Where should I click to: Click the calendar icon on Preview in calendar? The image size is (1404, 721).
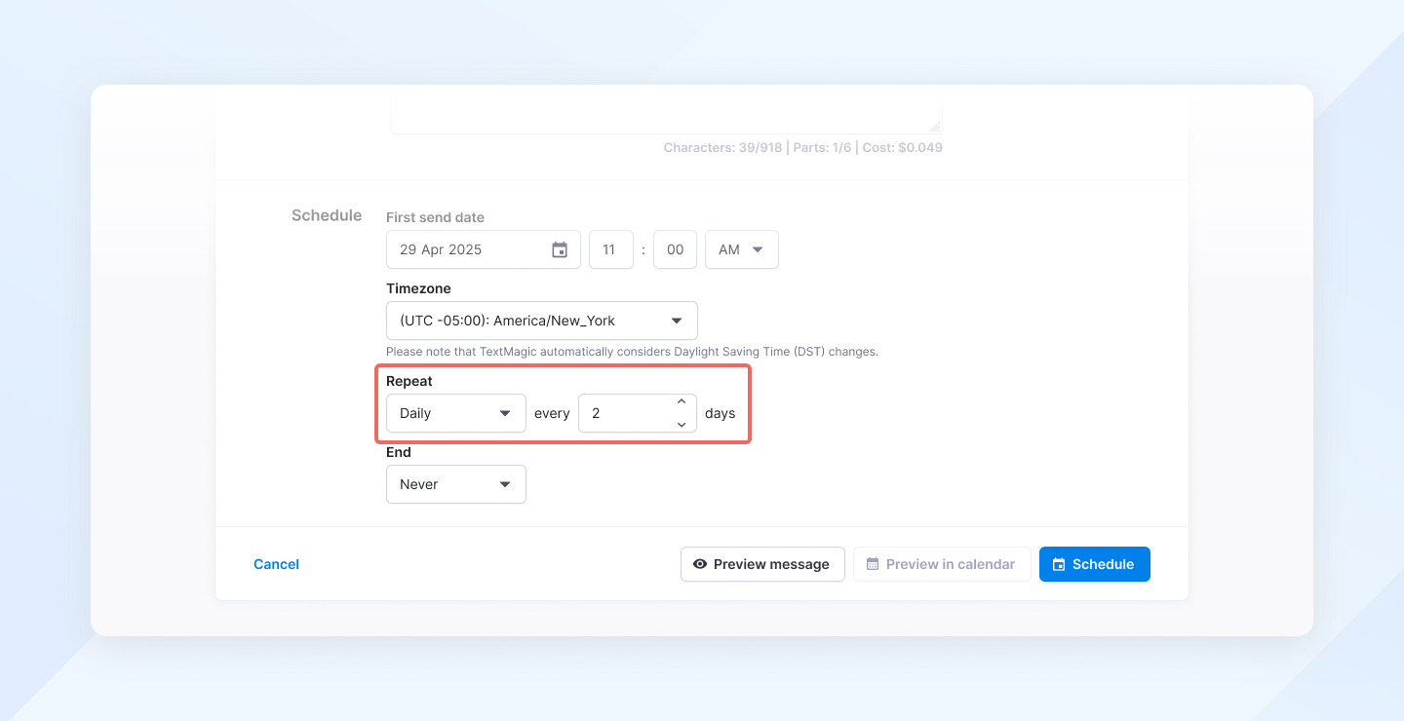[873, 564]
